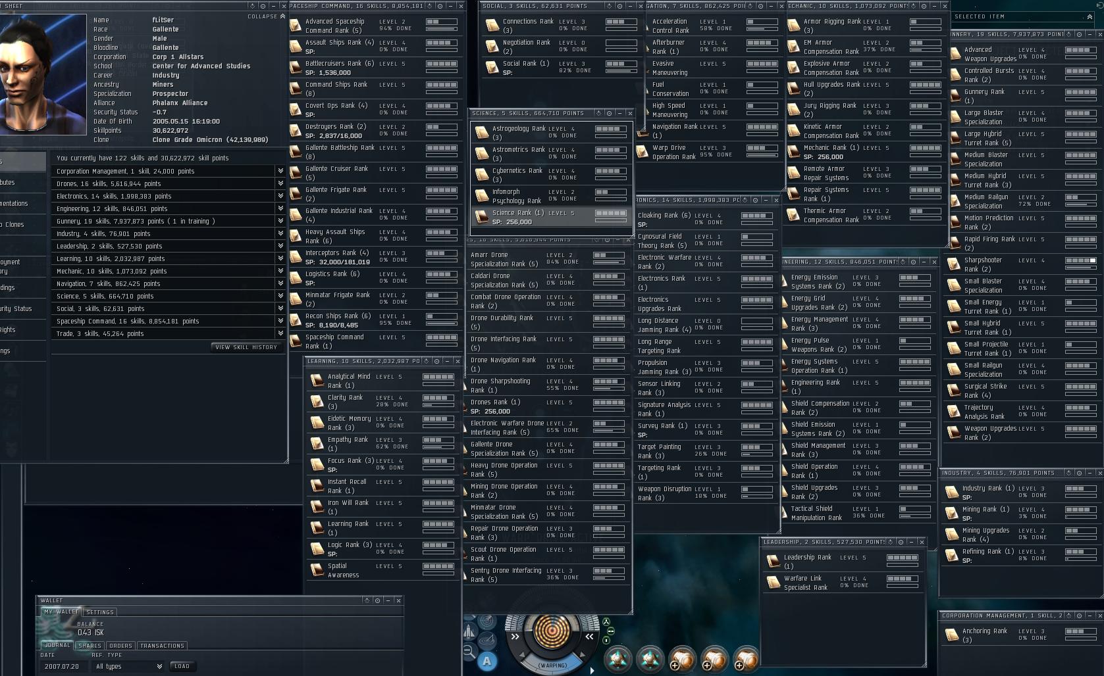The image size is (1104, 676).
Task: Expand the Gunnery skill group row
Action: (169, 221)
